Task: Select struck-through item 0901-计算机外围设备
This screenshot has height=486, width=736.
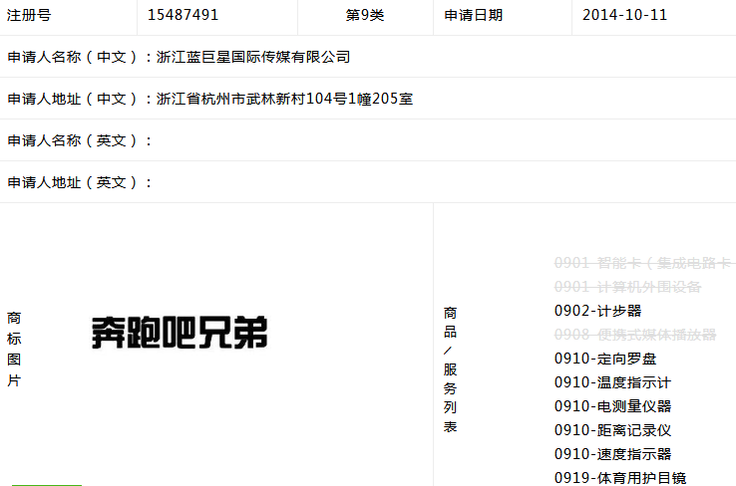Action: point(627,287)
